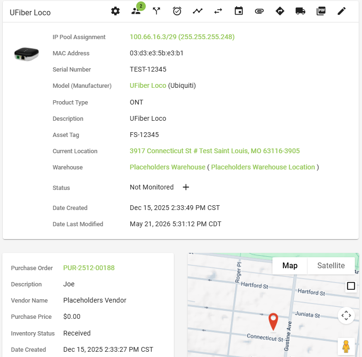
Task: Switch to Map view tab
Action: tap(290, 266)
